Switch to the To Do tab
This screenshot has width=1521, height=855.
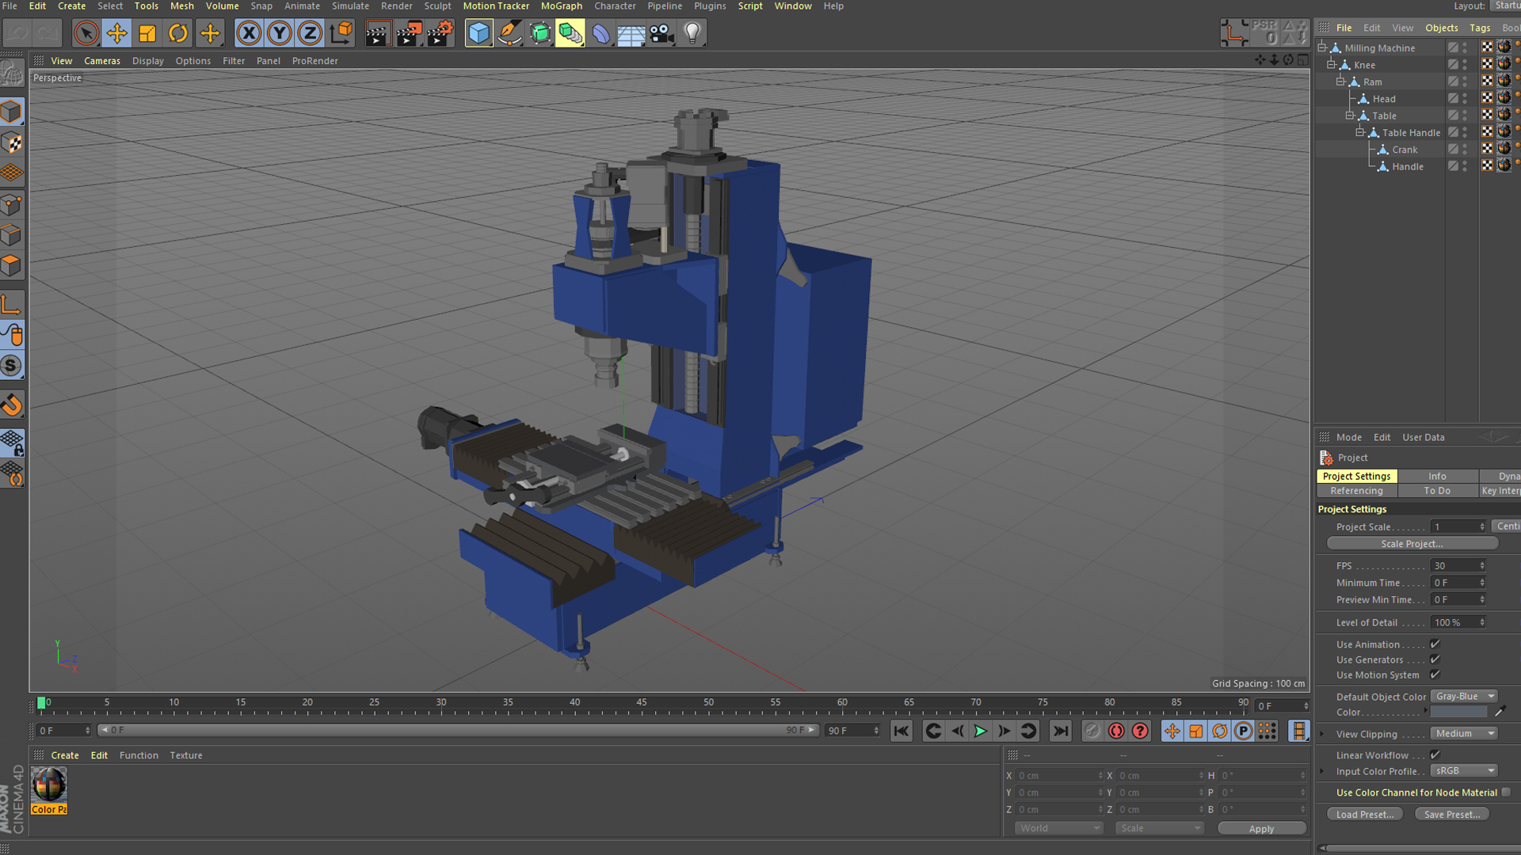1437,491
